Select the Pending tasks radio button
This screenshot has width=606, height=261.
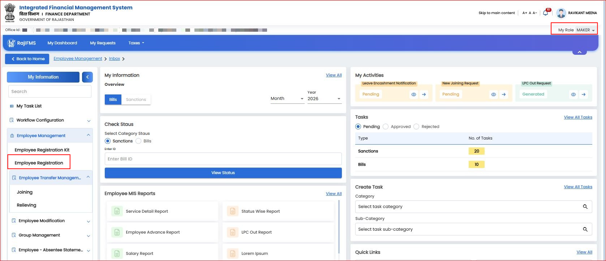pyautogui.click(x=358, y=127)
